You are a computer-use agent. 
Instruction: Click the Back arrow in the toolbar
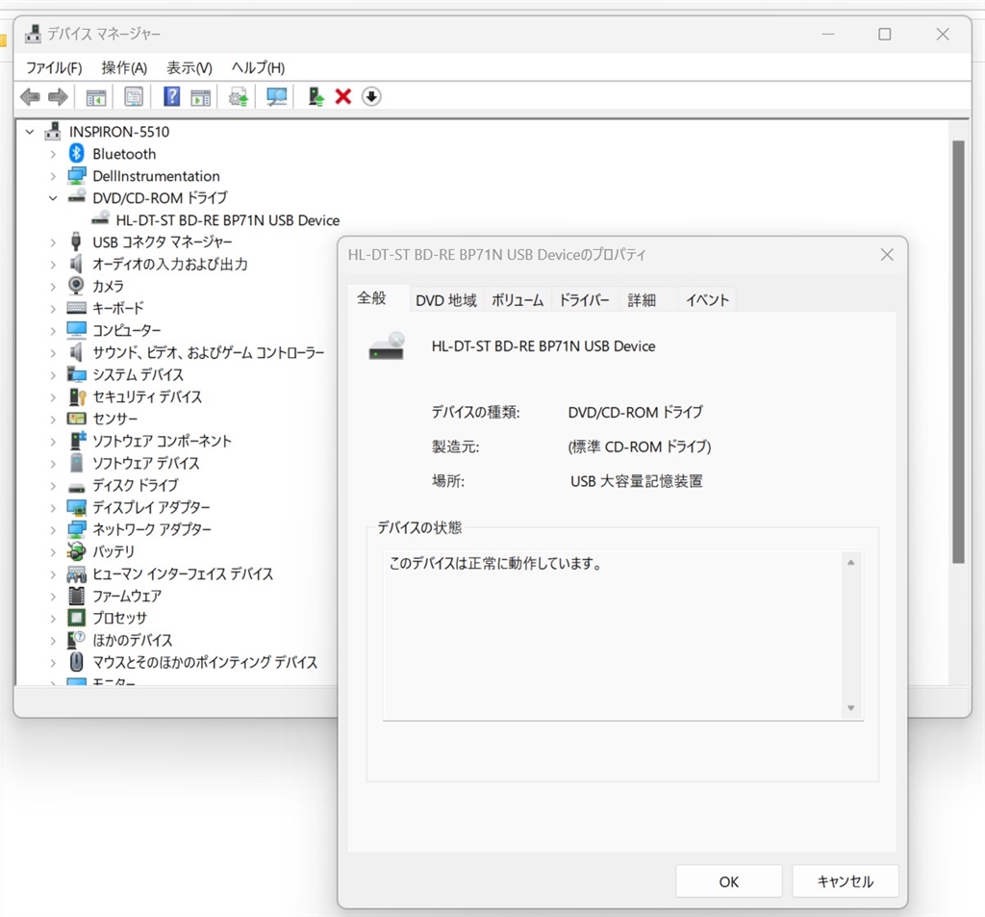30,97
